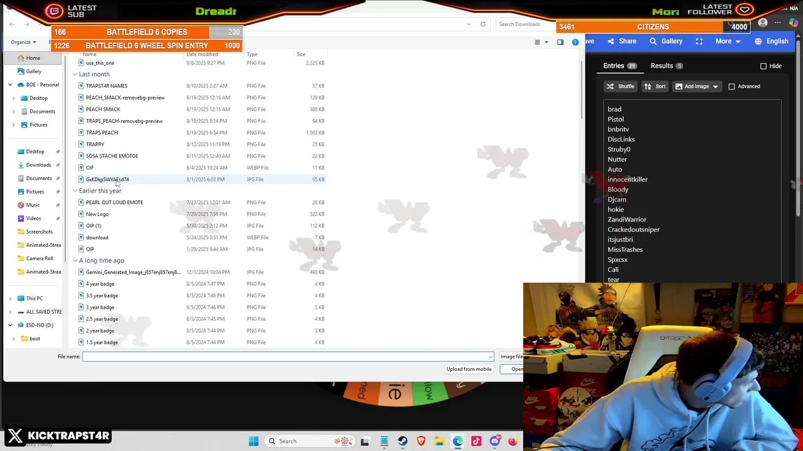Go back in the file dialog
Image resolution: width=803 pixels, height=451 pixels.
click(12, 24)
